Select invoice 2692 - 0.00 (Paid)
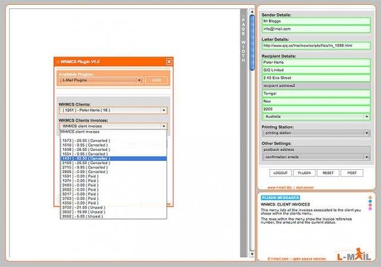Viewport: 381px width, 267px height. pos(113,190)
